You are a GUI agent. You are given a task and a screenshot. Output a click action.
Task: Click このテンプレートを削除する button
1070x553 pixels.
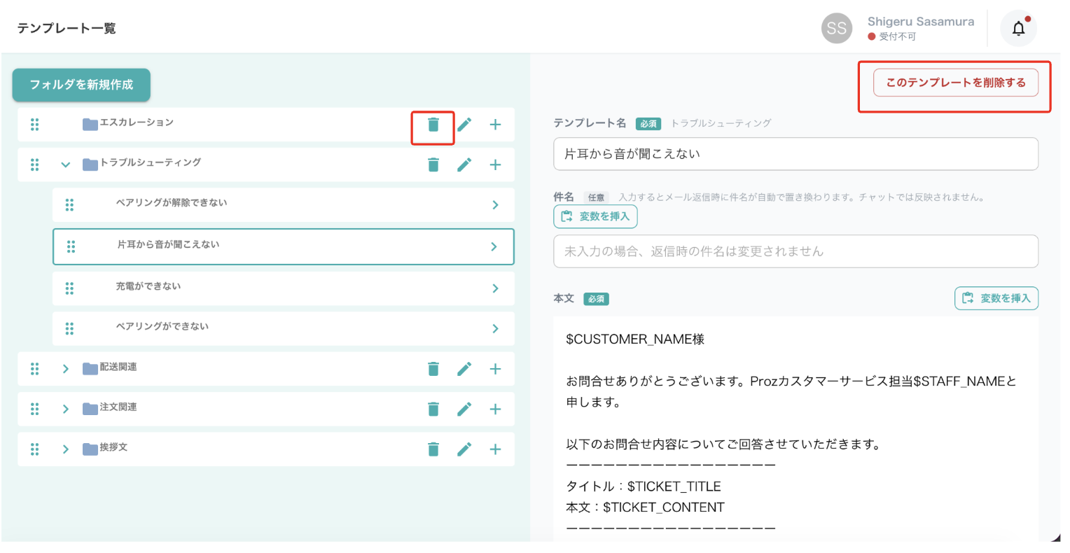[956, 83]
